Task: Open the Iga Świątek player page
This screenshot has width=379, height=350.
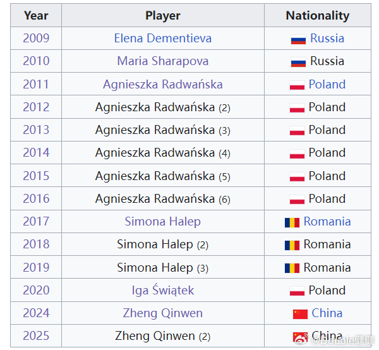Action: tap(163, 290)
